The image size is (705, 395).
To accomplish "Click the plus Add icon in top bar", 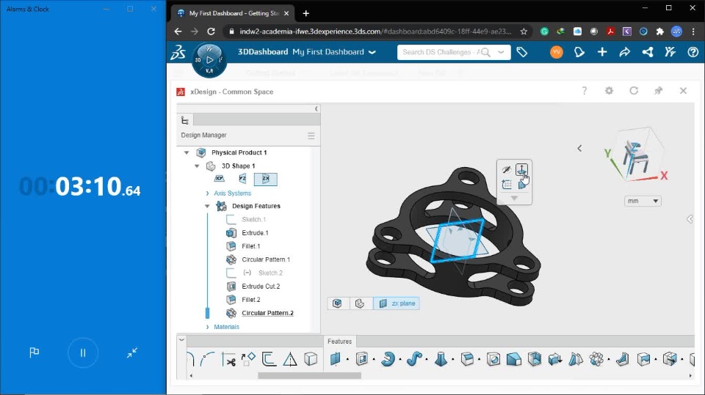I will pos(602,52).
